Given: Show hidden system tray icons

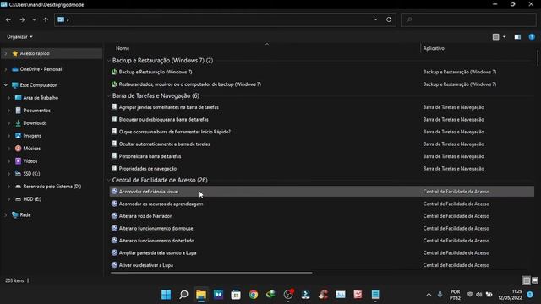Looking at the screenshot, I should pos(429,295).
